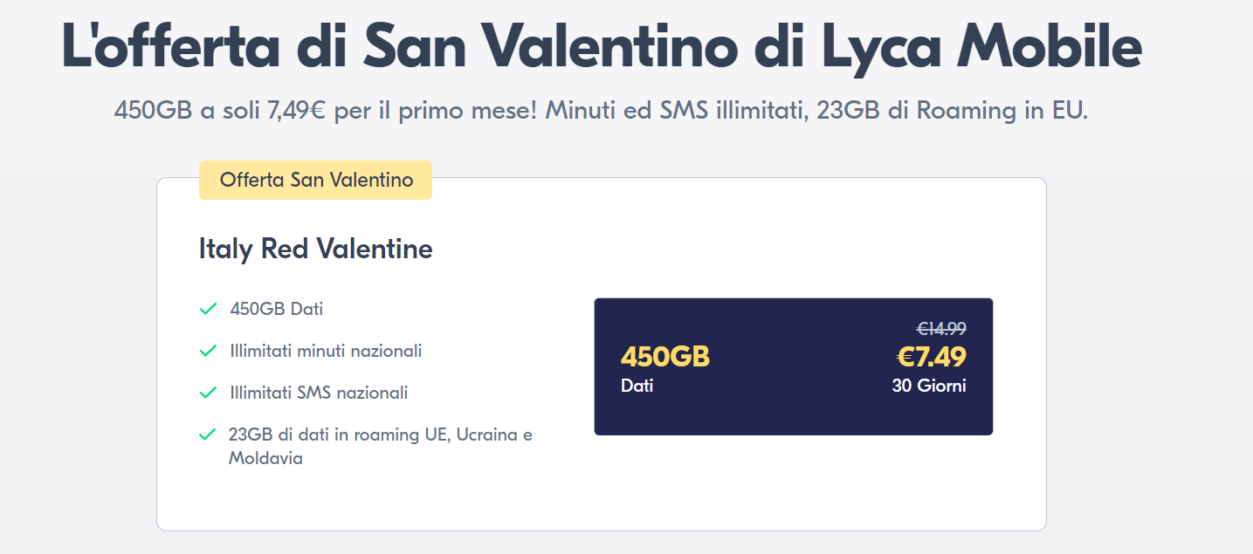Screen dimensions: 1253x554
Task: Click the 450GB Dati feature text
Action: (277, 309)
